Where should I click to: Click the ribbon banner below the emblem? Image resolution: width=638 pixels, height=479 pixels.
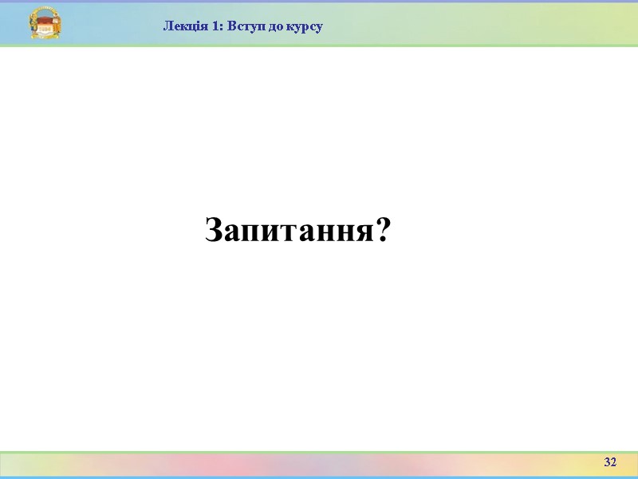point(44,36)
